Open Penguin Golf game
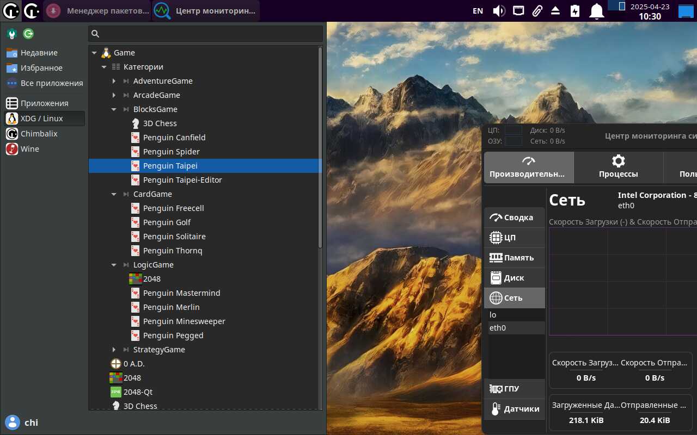697x435 pixels. (x=167, y=222)
